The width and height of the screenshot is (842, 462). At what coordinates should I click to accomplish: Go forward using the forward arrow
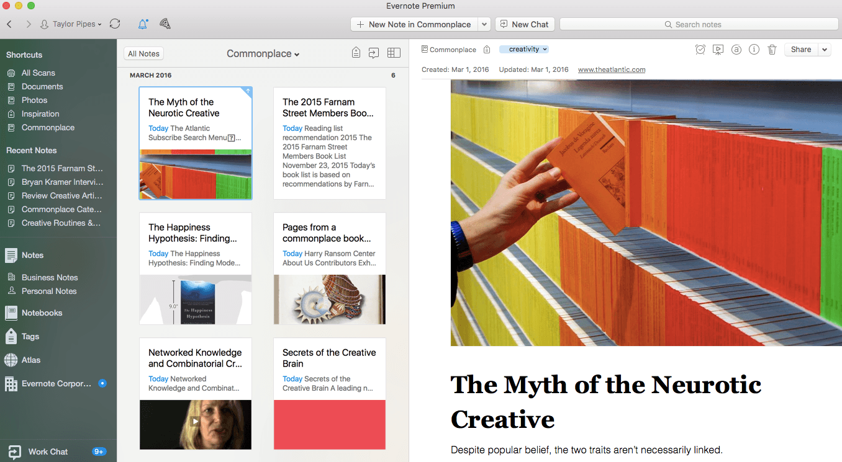(x=29, y=24)
